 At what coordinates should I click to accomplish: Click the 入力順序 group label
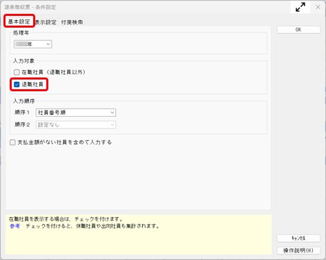23,101
